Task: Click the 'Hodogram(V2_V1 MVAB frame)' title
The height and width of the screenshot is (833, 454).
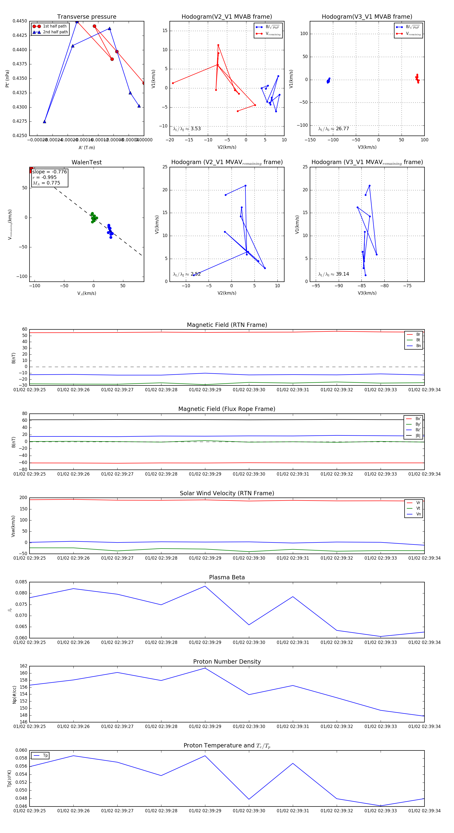Action: (x=227, y=17)
